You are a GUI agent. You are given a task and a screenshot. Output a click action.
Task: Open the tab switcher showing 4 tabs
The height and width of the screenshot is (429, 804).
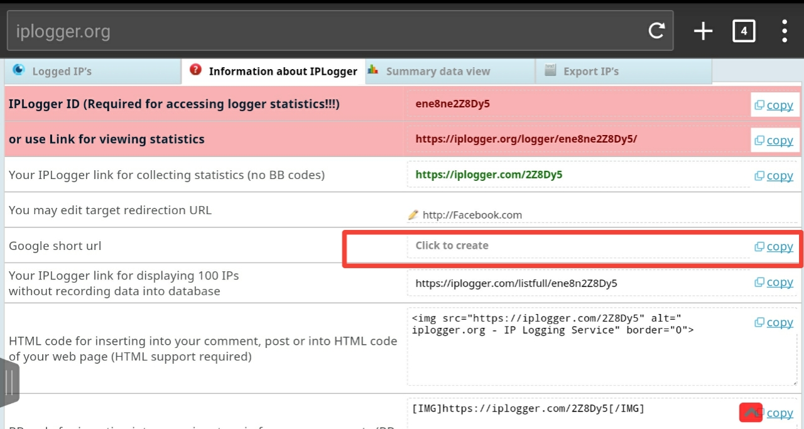pos(744,31)
